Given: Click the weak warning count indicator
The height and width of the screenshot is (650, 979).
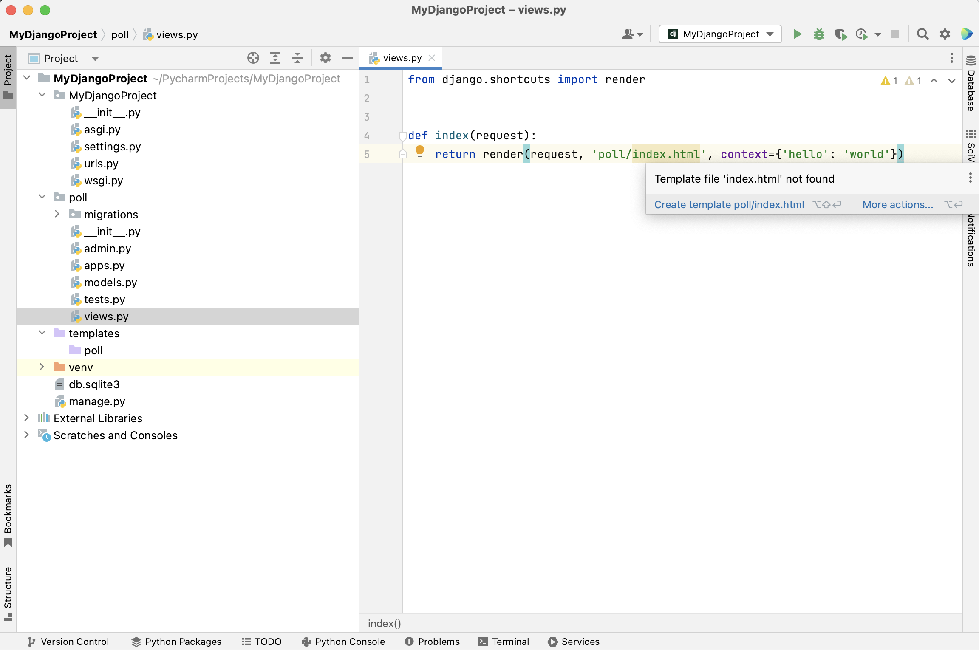Looking at the screenshot, I should (913, 80).
